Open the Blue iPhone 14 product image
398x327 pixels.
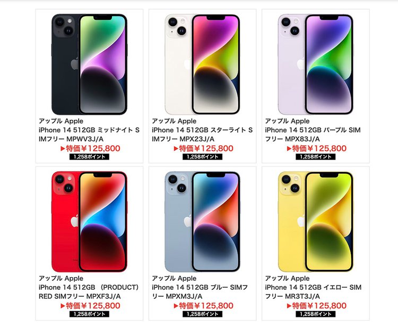tap(202, 222)
